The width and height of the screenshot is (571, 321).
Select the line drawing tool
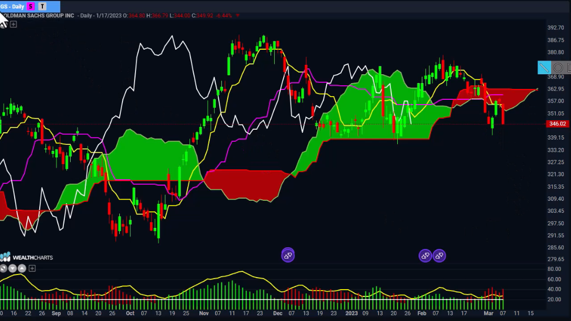[x=544, y=67]
